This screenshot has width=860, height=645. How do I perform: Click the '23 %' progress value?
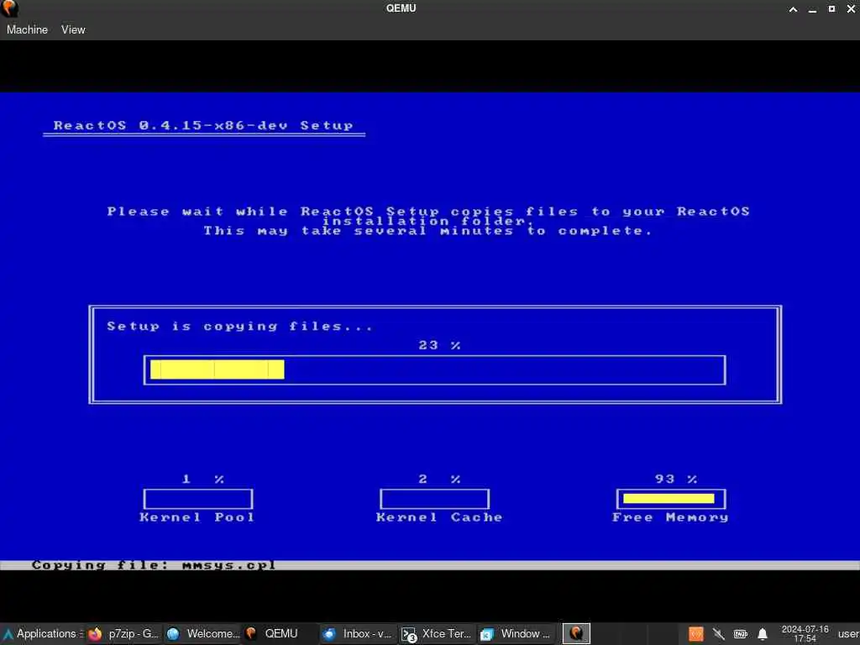click(x=439, y=345)
